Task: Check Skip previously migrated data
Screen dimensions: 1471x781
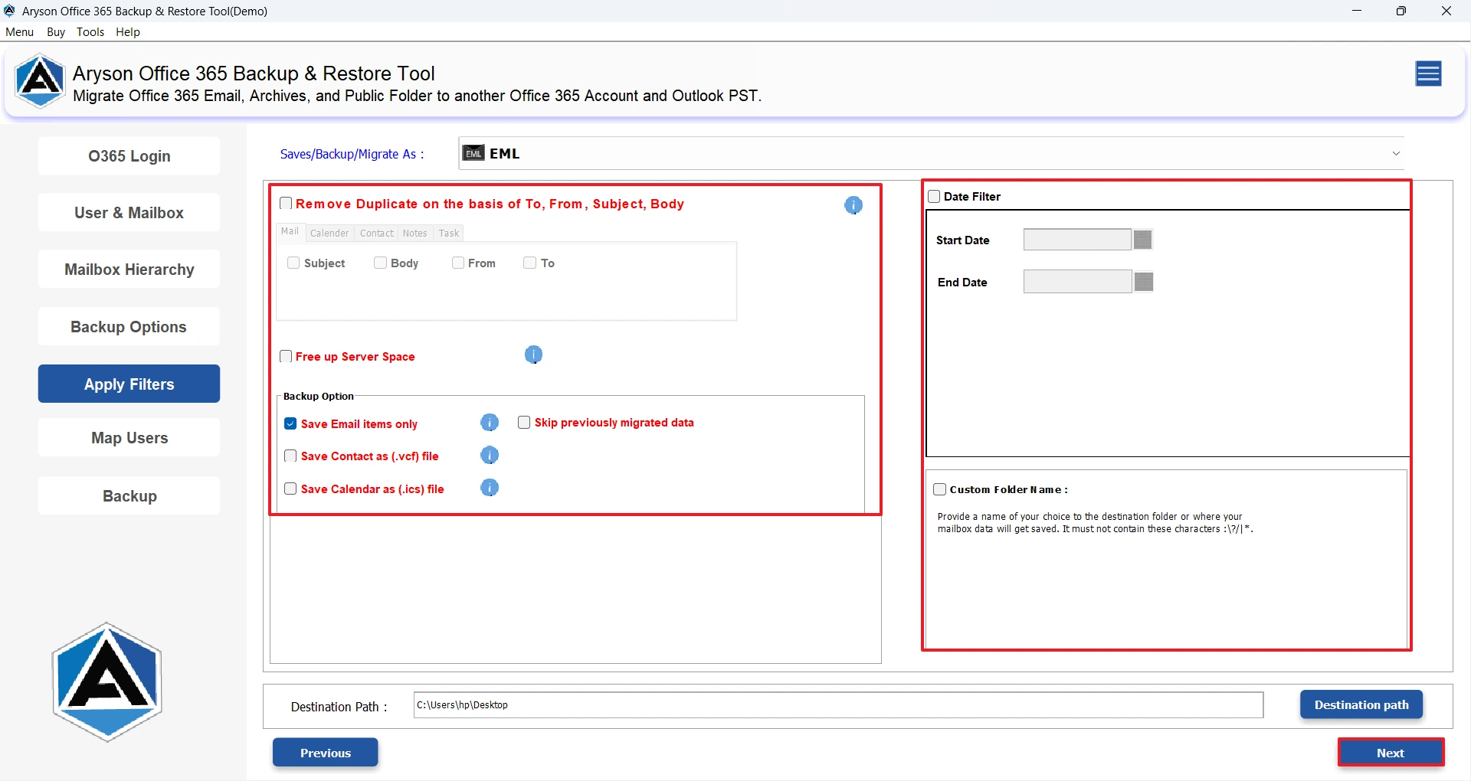Action: pyautogui.click(x=524, y=423)
